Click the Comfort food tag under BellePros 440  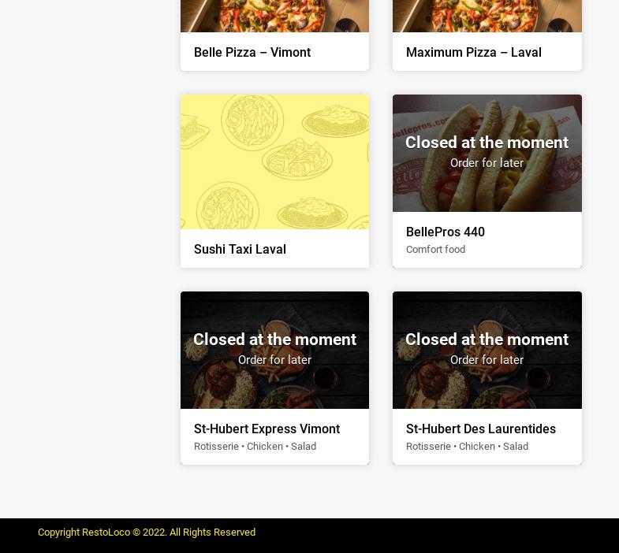435,249
